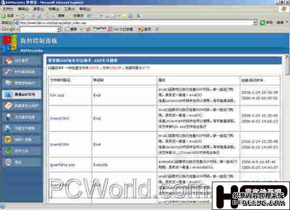Open the first menu in the menu bar

(x=8, y=9)
